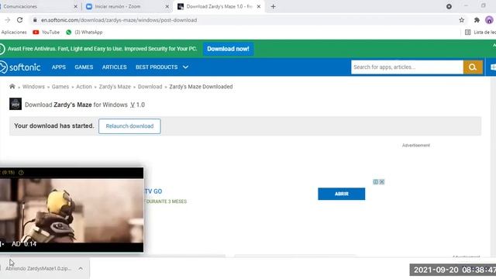Click the address bar URL
The image size is (496, 279).
coord(119,20)
